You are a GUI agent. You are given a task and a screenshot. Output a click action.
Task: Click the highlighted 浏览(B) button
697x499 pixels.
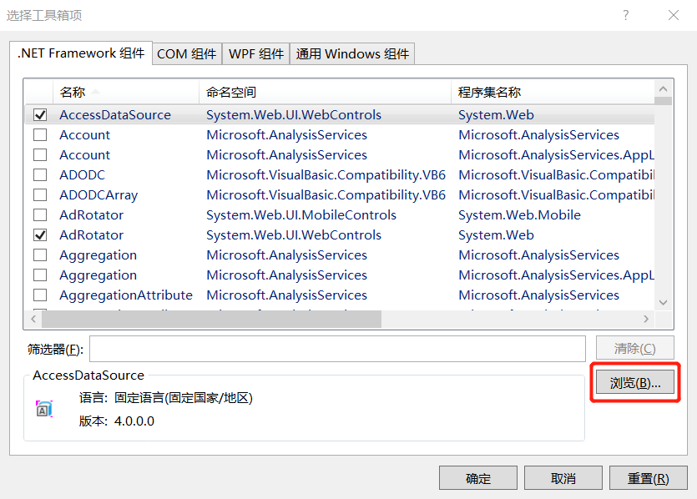pos(634,382)
